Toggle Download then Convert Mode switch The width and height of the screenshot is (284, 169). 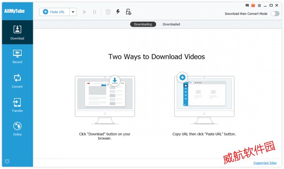[x=275, y=13]
